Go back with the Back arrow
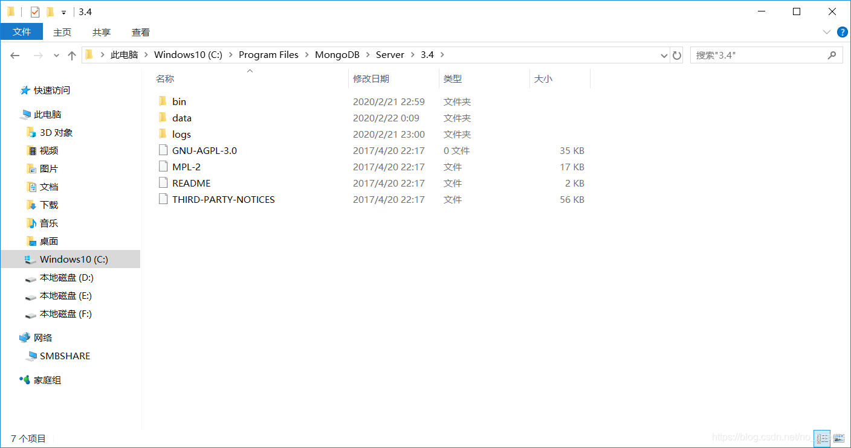The width and height of the screenshot is (851, 448). click(15, 55)
